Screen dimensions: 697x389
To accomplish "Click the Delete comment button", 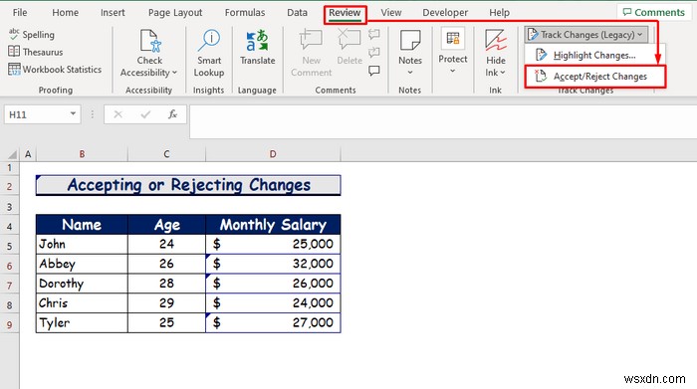I will pos(349,48).
